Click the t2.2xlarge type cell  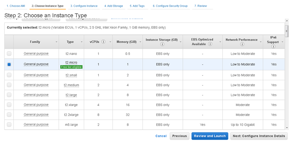click(x=71, y=115)
